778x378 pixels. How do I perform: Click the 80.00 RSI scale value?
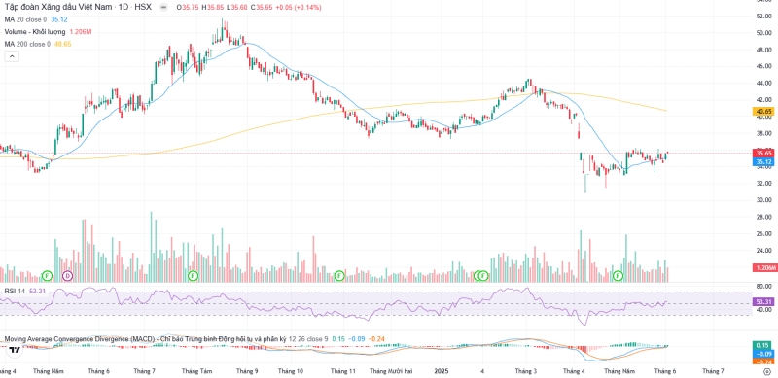pos(763,287)
